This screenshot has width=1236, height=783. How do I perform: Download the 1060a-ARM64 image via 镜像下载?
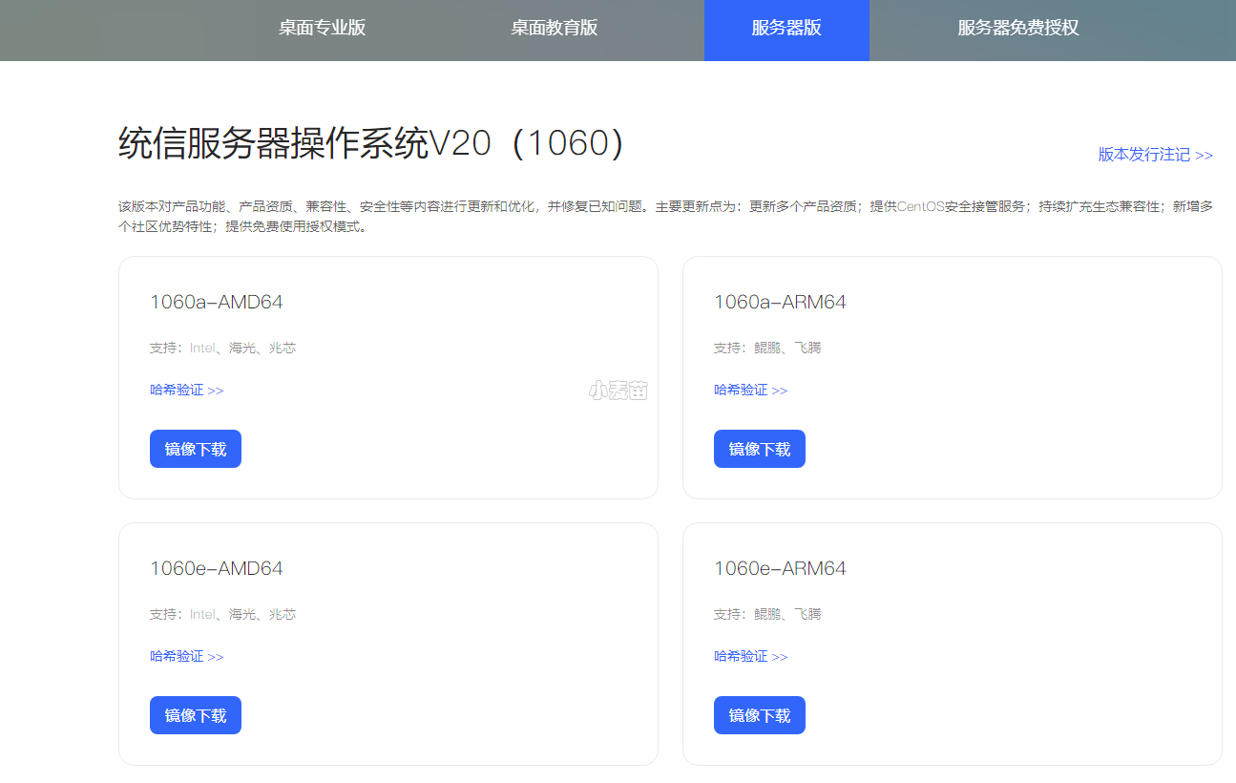(x=760, y=449)
